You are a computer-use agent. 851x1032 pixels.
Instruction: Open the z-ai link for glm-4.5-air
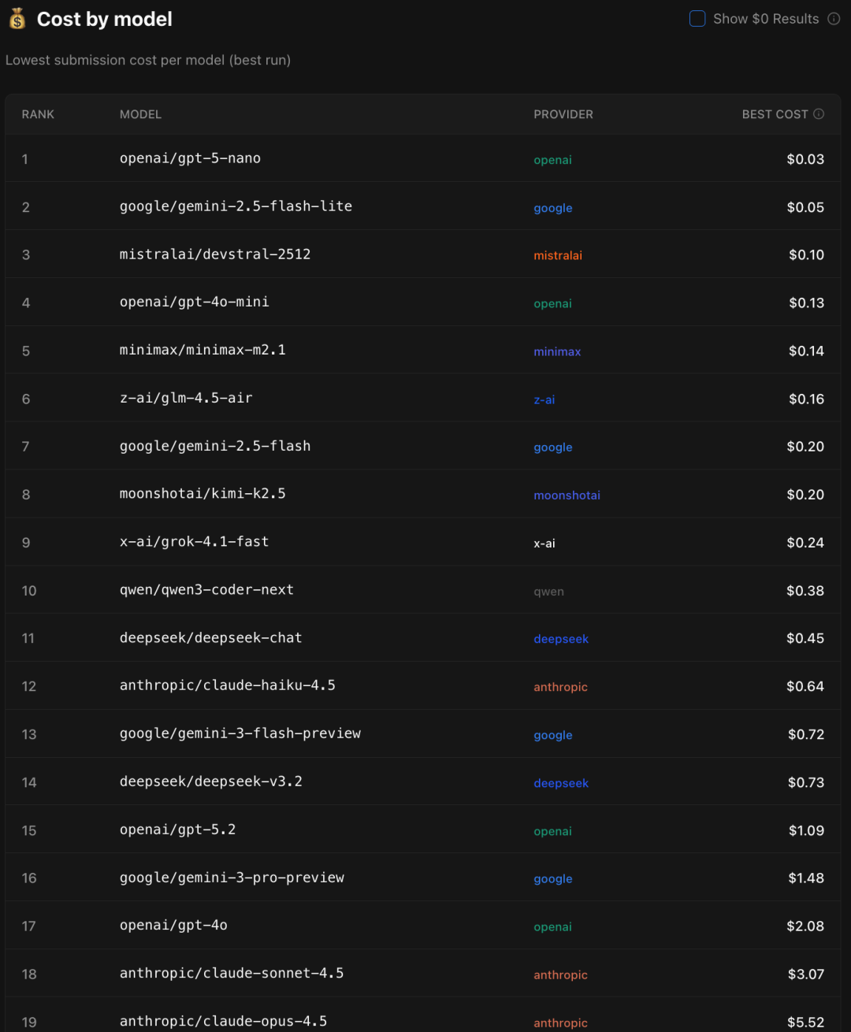click(x=544, y=399)
